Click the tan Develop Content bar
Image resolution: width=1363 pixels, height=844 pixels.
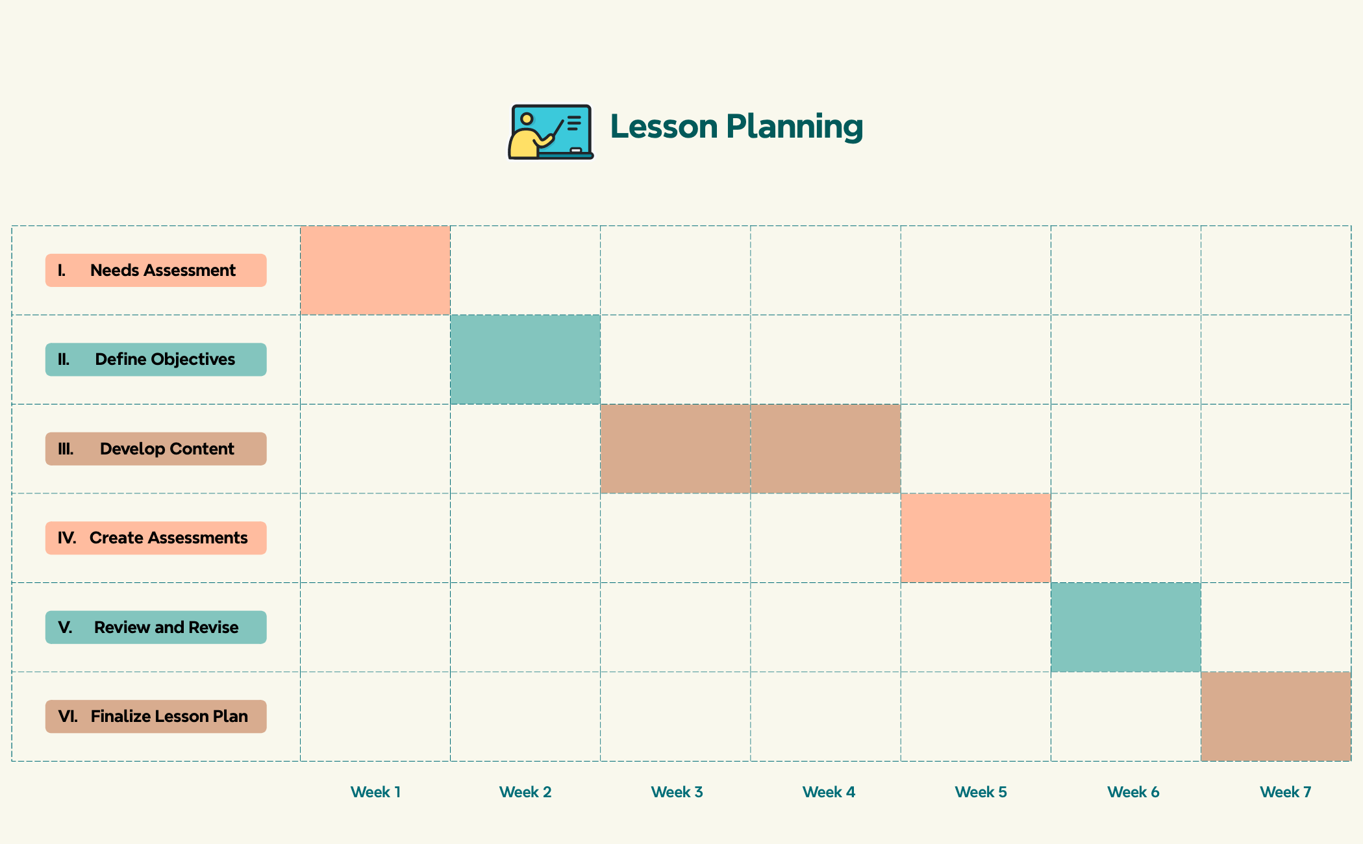tap(750, 449)
